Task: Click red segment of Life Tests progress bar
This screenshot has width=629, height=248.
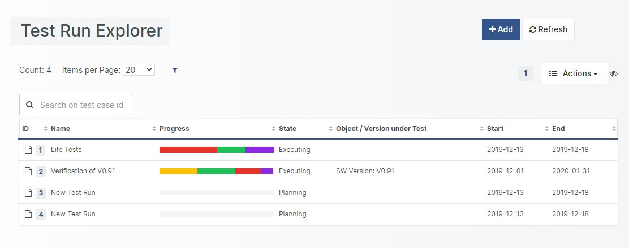Action: [188, 150]
